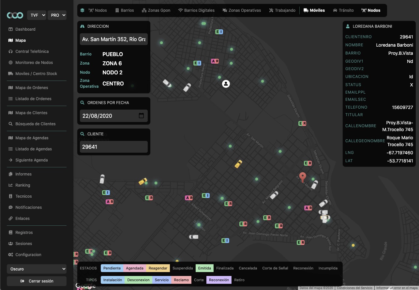Toggle the Suspendida status filter
The height and width of the screenshot is (290, 419).
point(183,268)
